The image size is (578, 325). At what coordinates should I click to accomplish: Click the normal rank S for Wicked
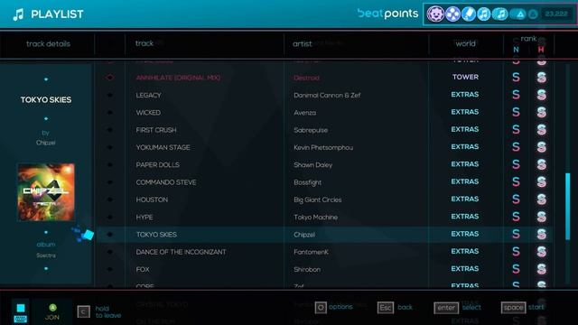click(x=516, y=112)
